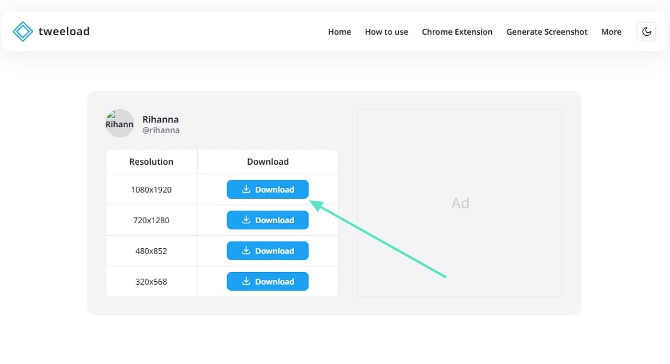
Task: Download the 1080x1920 video
Action: click(x=268, y=190)
